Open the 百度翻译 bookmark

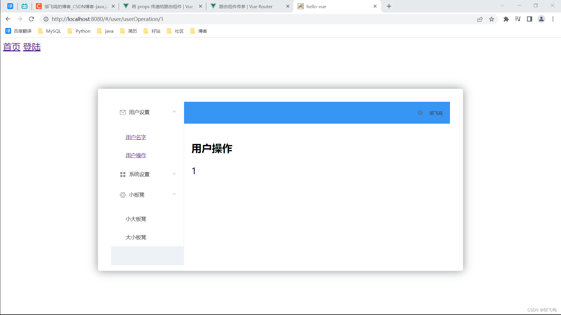pos(18,31)
